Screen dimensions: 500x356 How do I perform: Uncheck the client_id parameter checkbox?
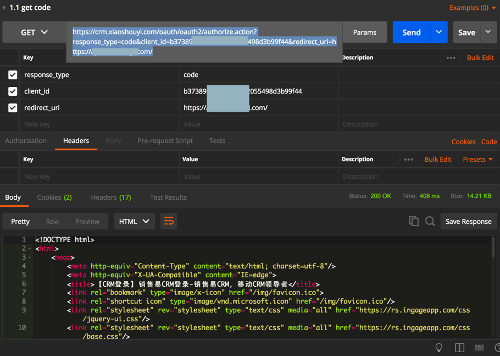[13, 91]
